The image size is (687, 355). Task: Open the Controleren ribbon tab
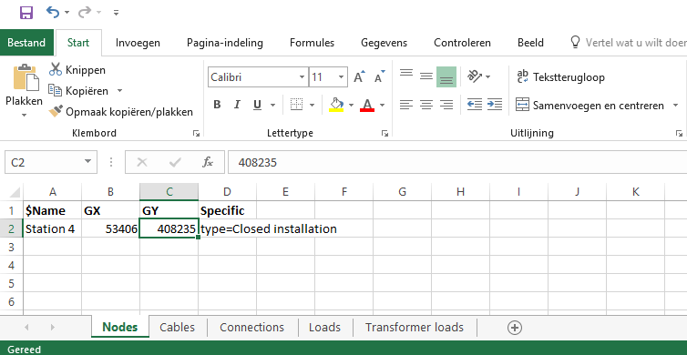pos(462,43)
